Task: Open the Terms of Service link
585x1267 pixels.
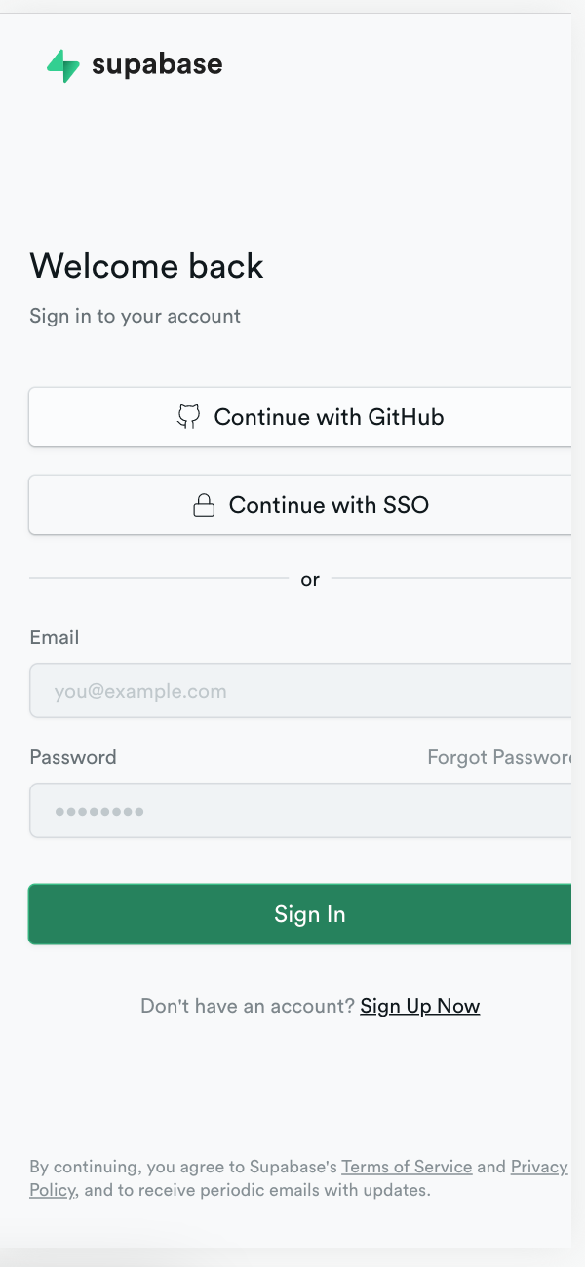Action: pos(407,1167)
